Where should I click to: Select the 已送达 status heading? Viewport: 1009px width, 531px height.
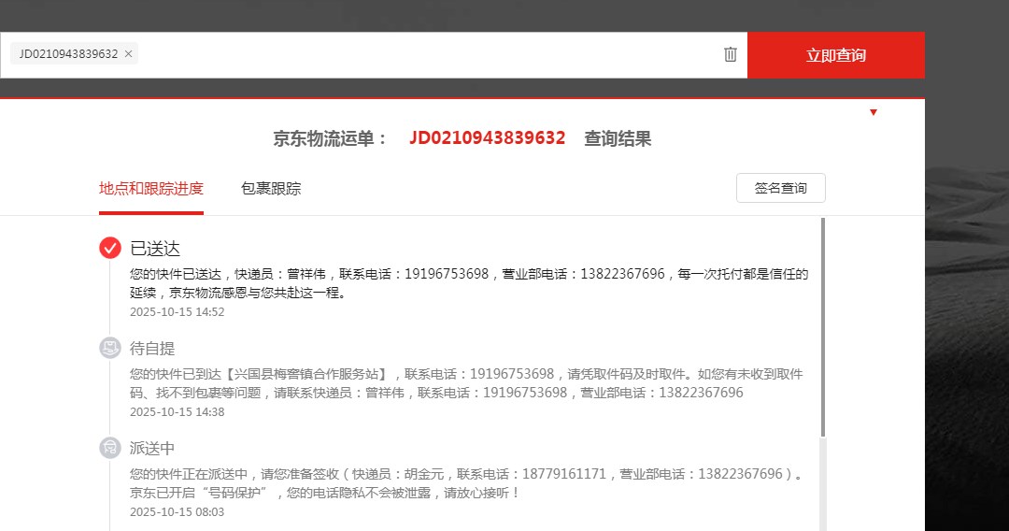tap(155, 249)
